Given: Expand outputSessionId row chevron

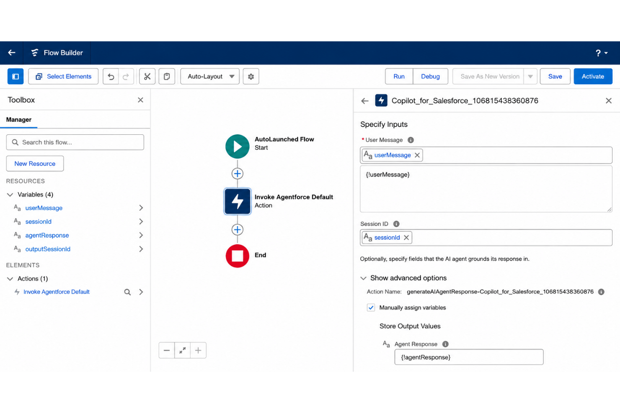Looking at the screenshot, I should [141, 249].
